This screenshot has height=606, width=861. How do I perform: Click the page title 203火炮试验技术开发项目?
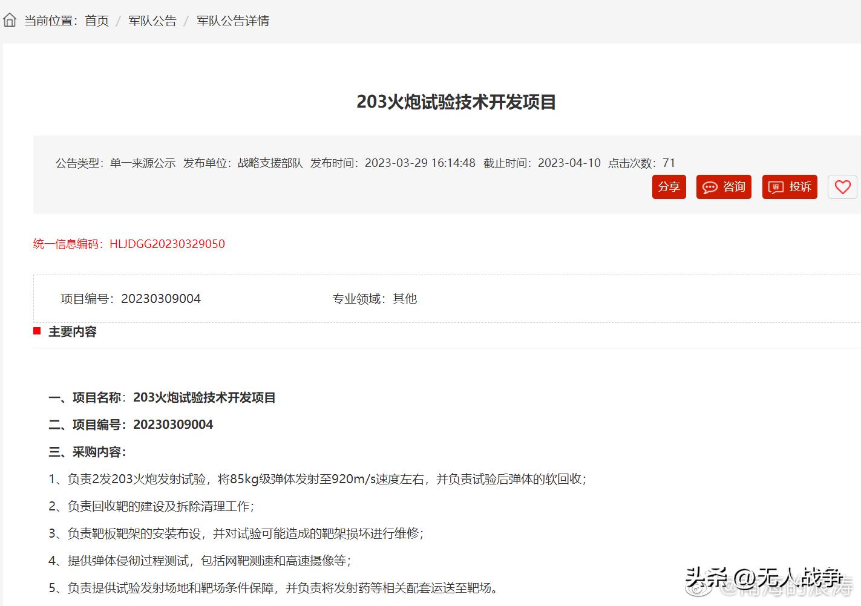pyautogui.click(x=456, y=102)
